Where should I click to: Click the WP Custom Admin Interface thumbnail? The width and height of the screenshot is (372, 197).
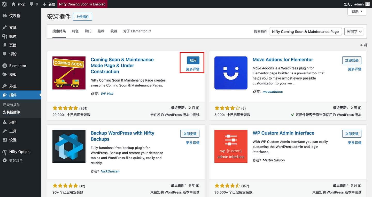(231, 146)
